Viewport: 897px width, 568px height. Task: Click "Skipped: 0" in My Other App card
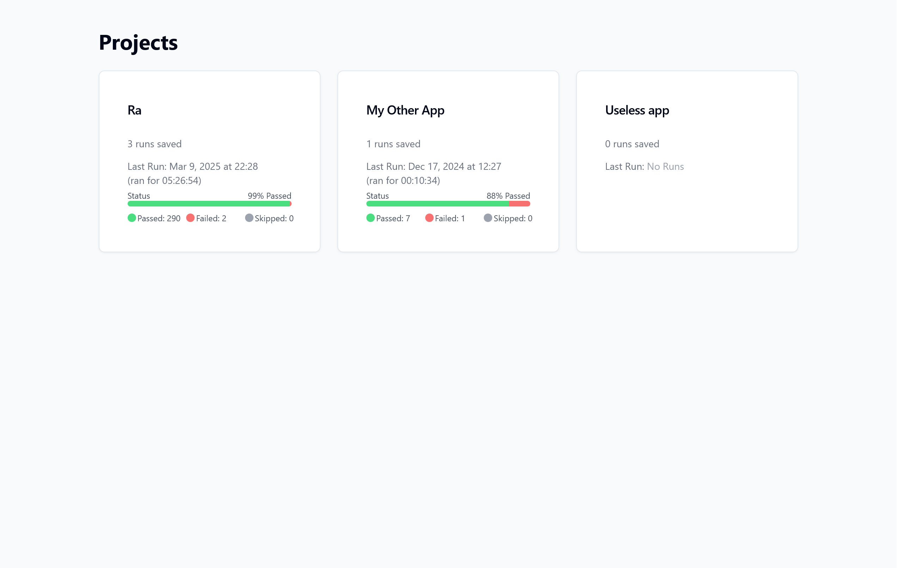click(x=513, y=218)
